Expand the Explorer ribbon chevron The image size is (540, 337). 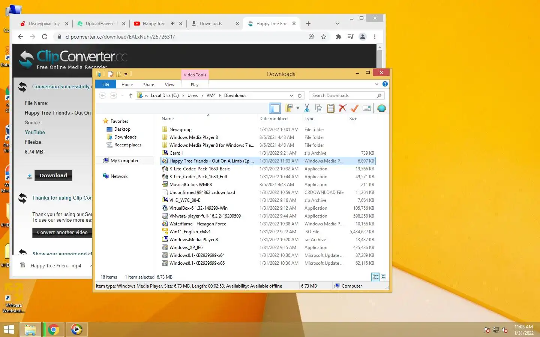pos(377,84)
